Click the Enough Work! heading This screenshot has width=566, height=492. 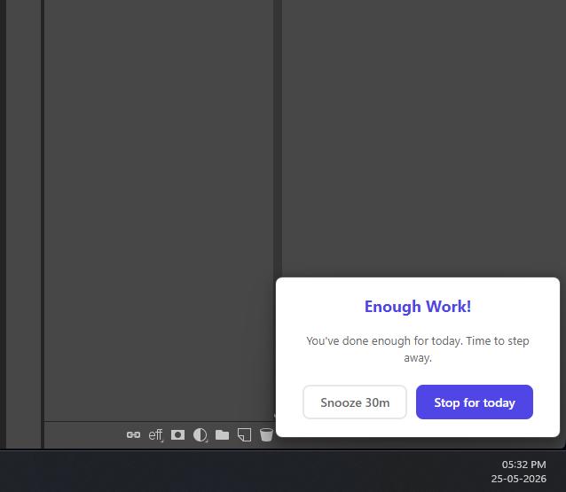418,307
